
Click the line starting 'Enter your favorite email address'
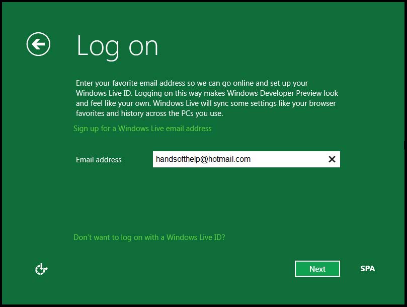[x=192, y=83]
